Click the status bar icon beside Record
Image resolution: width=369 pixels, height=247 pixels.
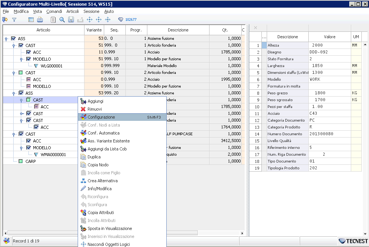point(6,241)
